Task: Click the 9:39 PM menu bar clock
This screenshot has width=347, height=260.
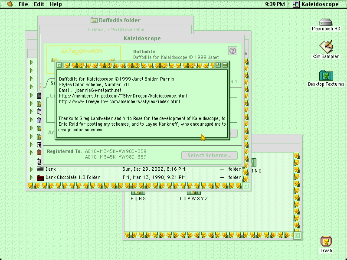Action: pyautogui.click(x=275, y=4)
